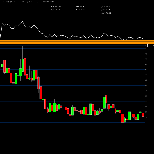Select the 'OH: 4.96' value
This screenshot has height=154, width=154.
click(105, 10)
